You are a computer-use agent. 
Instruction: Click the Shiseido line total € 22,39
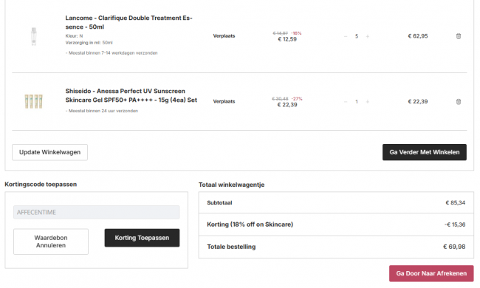418,102
